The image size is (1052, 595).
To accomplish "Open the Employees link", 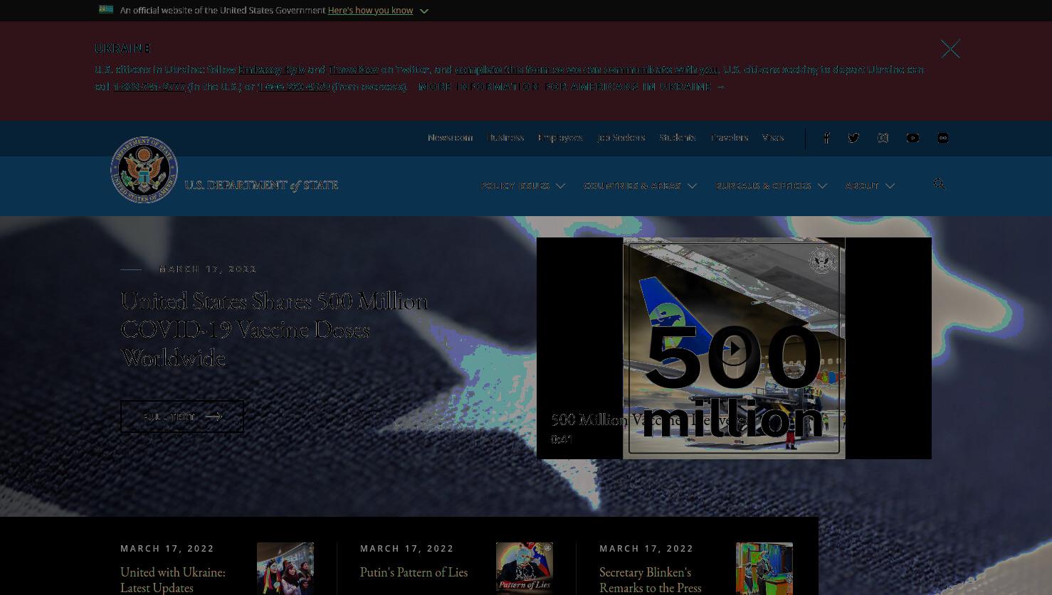I will (560, 138).
